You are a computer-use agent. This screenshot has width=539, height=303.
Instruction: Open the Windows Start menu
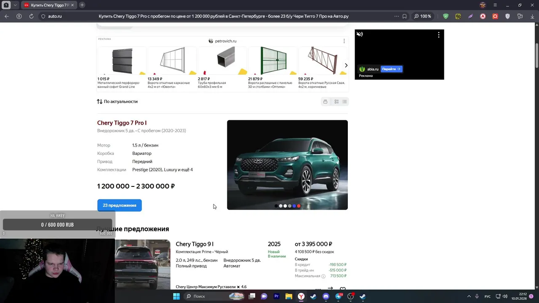pos(176,296)
